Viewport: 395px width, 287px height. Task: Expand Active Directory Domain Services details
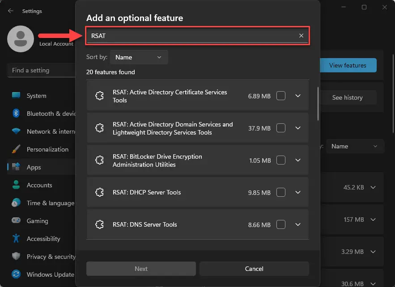(x=298, y=128)
